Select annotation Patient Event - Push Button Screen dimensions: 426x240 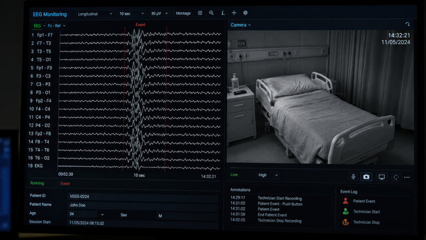point(280,204)
